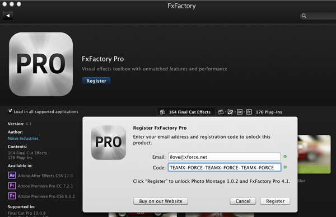The height and width of the screenshot is (217, 336).
Task: Click the large FxFactory Pro icon
Action: (x=41, y=64)
